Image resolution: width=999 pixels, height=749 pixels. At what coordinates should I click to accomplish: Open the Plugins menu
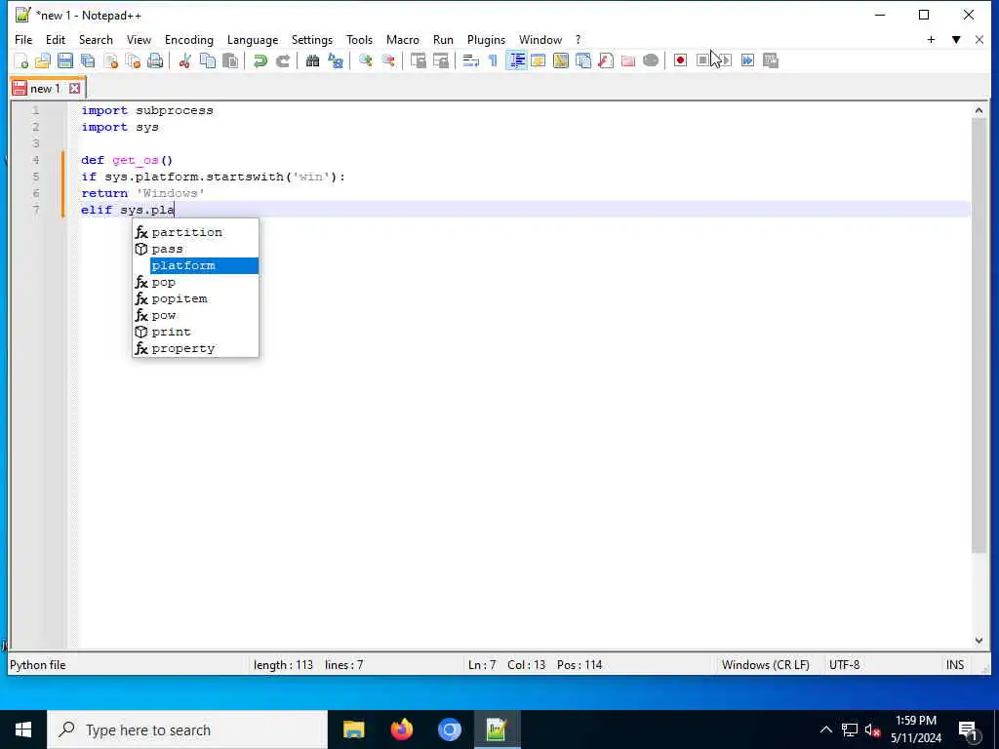click(486, 39)
